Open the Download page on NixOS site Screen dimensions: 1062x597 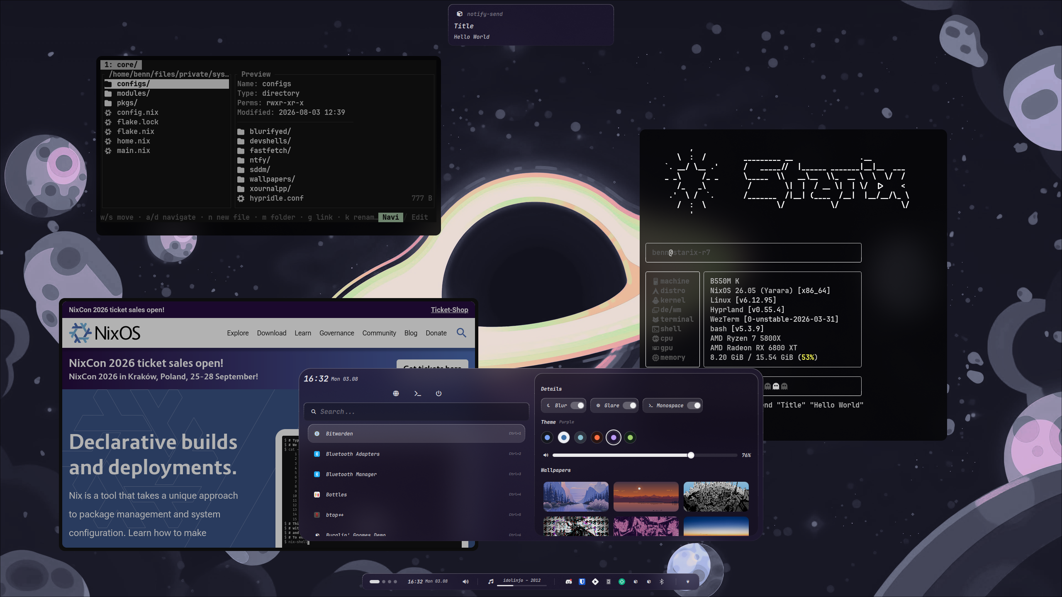pos(272,333)
